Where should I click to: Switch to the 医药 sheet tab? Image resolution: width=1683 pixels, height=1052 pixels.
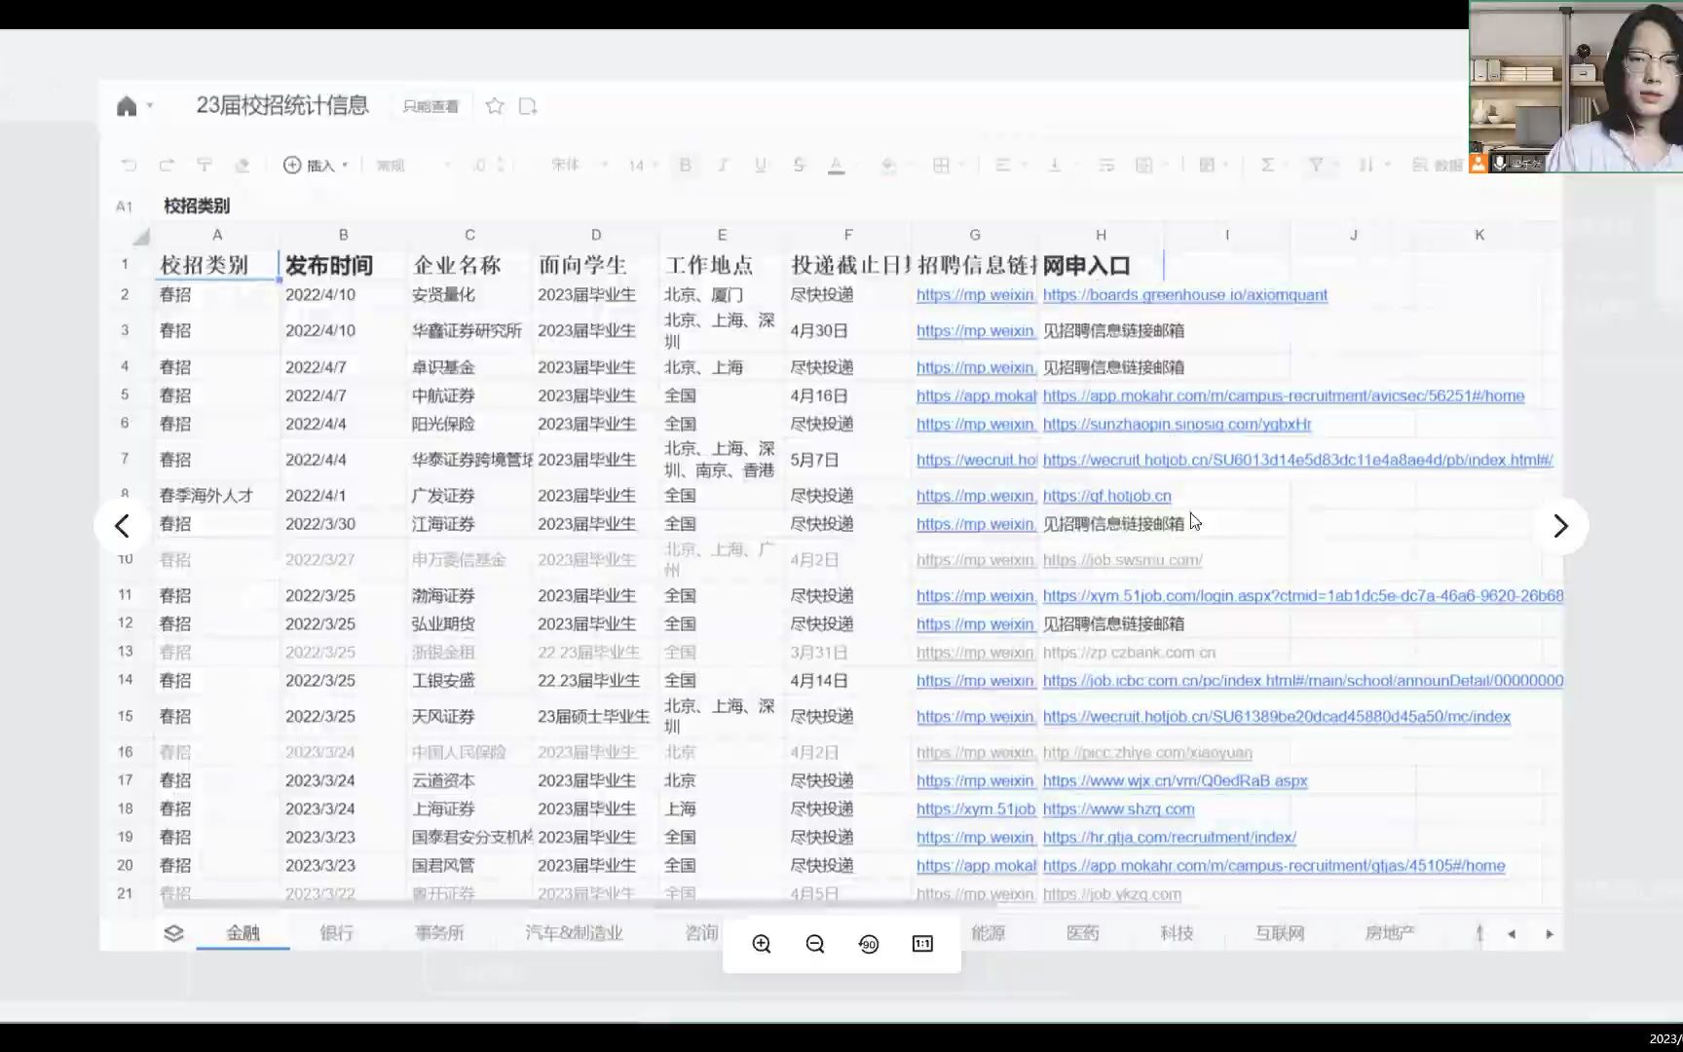pyautogui.click(x=1082, y=933)
